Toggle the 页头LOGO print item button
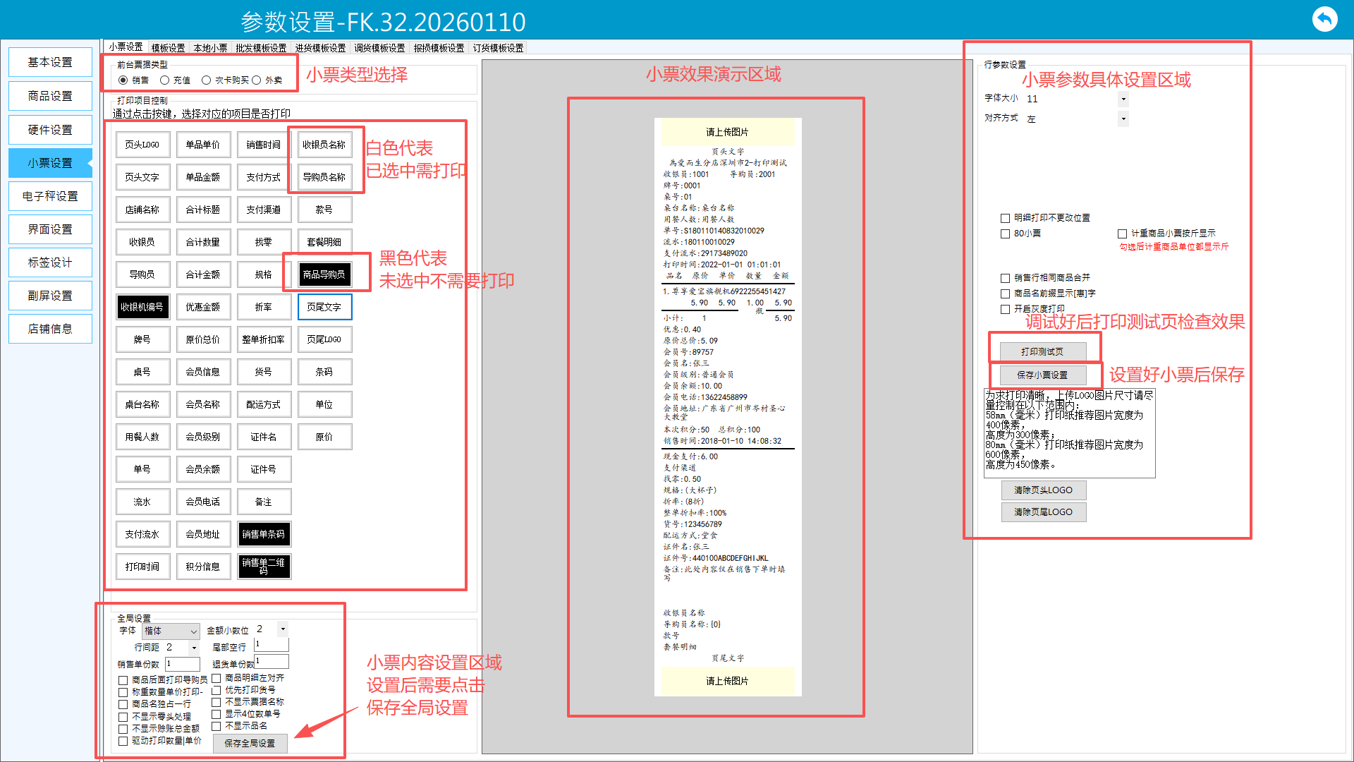This screenshot has height=762, width=1354. [142, 145]
